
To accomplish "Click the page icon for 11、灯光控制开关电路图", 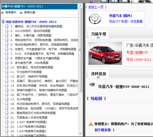I will coord(7,72).
